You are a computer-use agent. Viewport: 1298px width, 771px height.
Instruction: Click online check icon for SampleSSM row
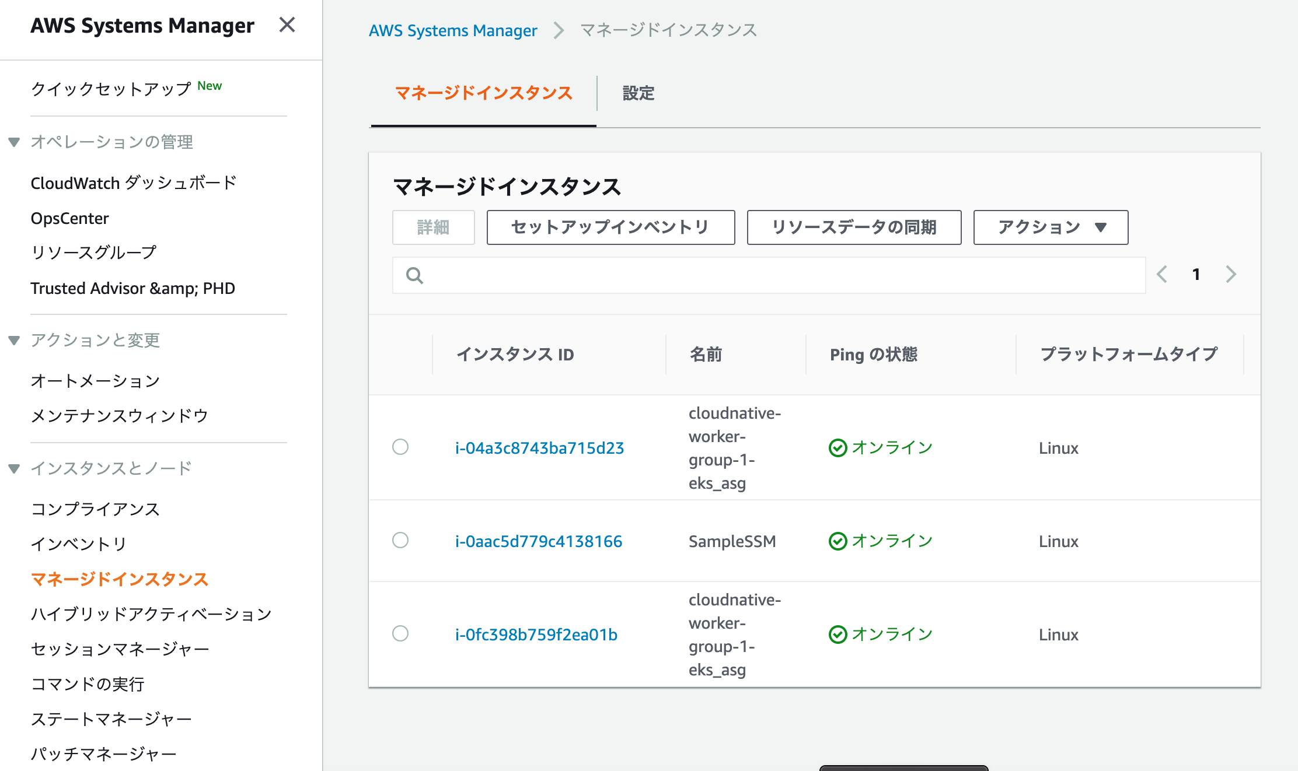838,541
